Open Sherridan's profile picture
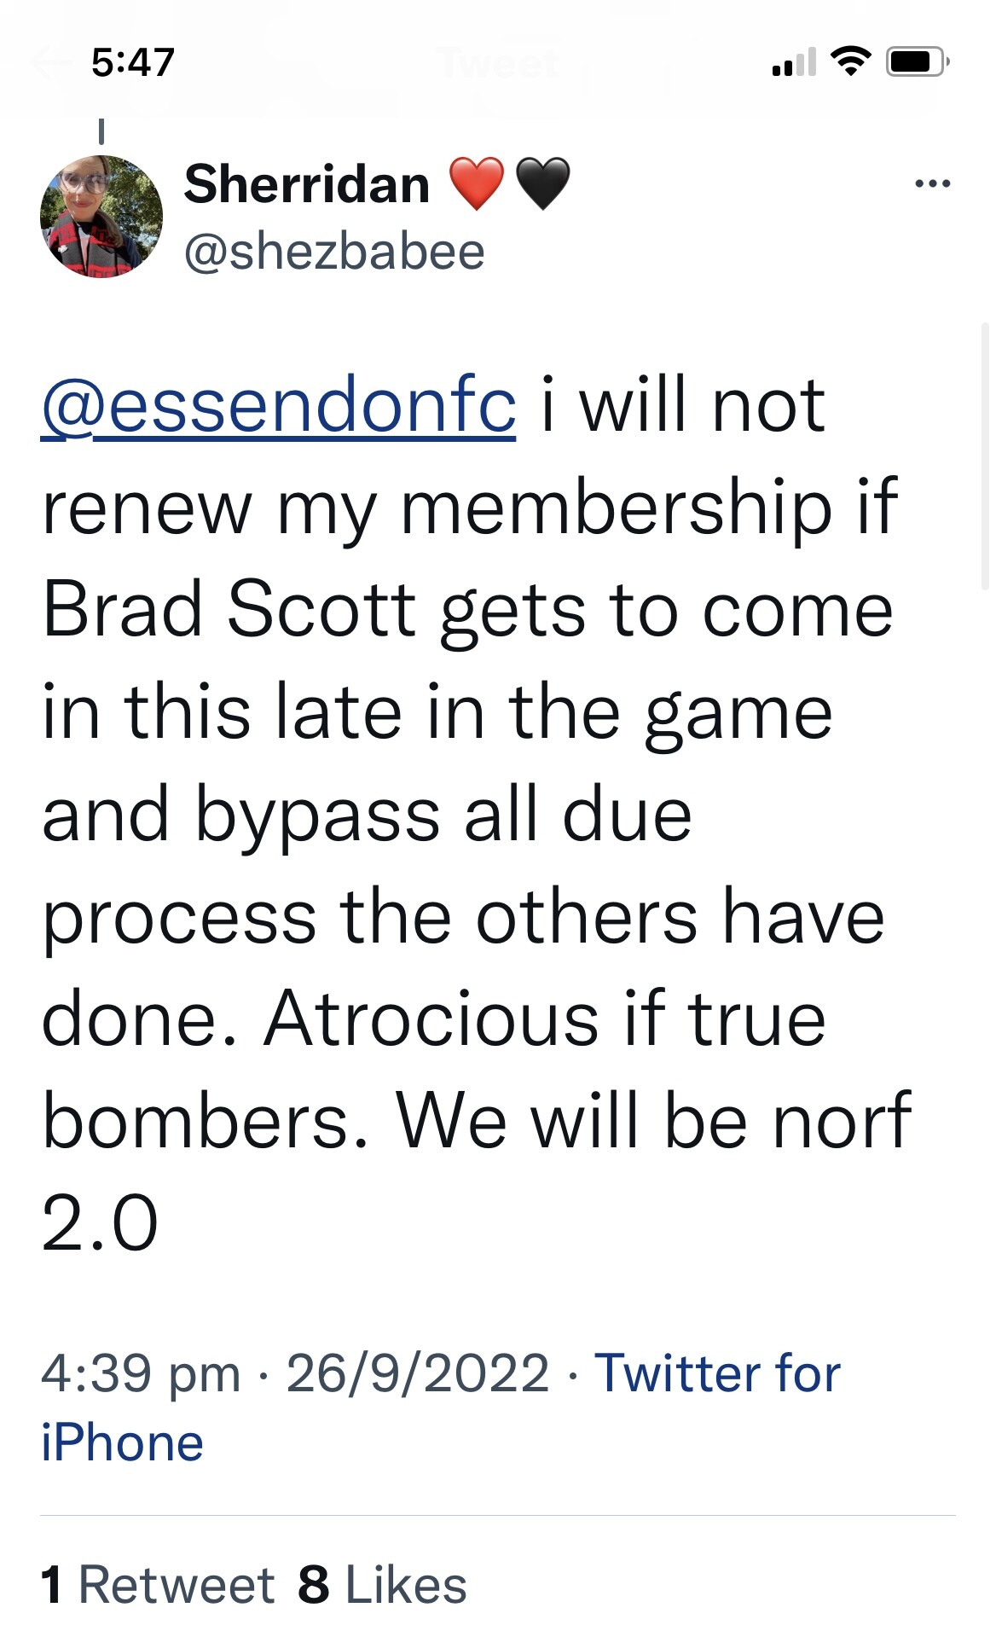The image size is (996, 1625). pyautogui.click(x=101, y=217)
